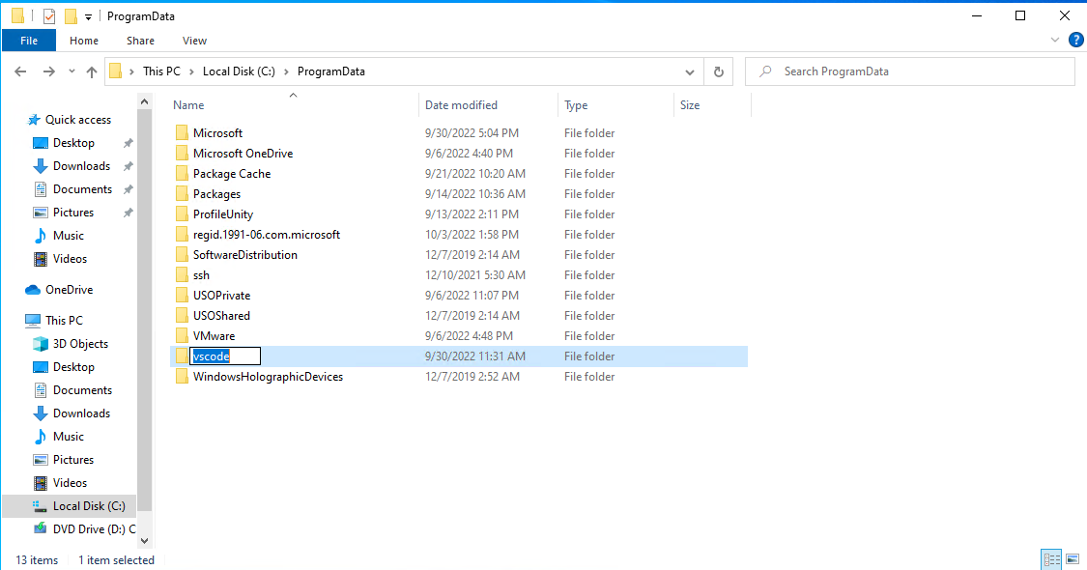Click the folder rename box showing vscode
Image resolution: width=1087 pixels, height=570 pixels.
pyautogui.click(x=225, y=356)
